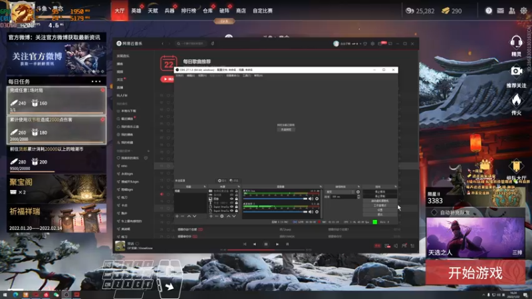The height and width of the screenshot is (299, 532).
Task: Open the OBS 工具 menu
Action: [x=247, y=76]
